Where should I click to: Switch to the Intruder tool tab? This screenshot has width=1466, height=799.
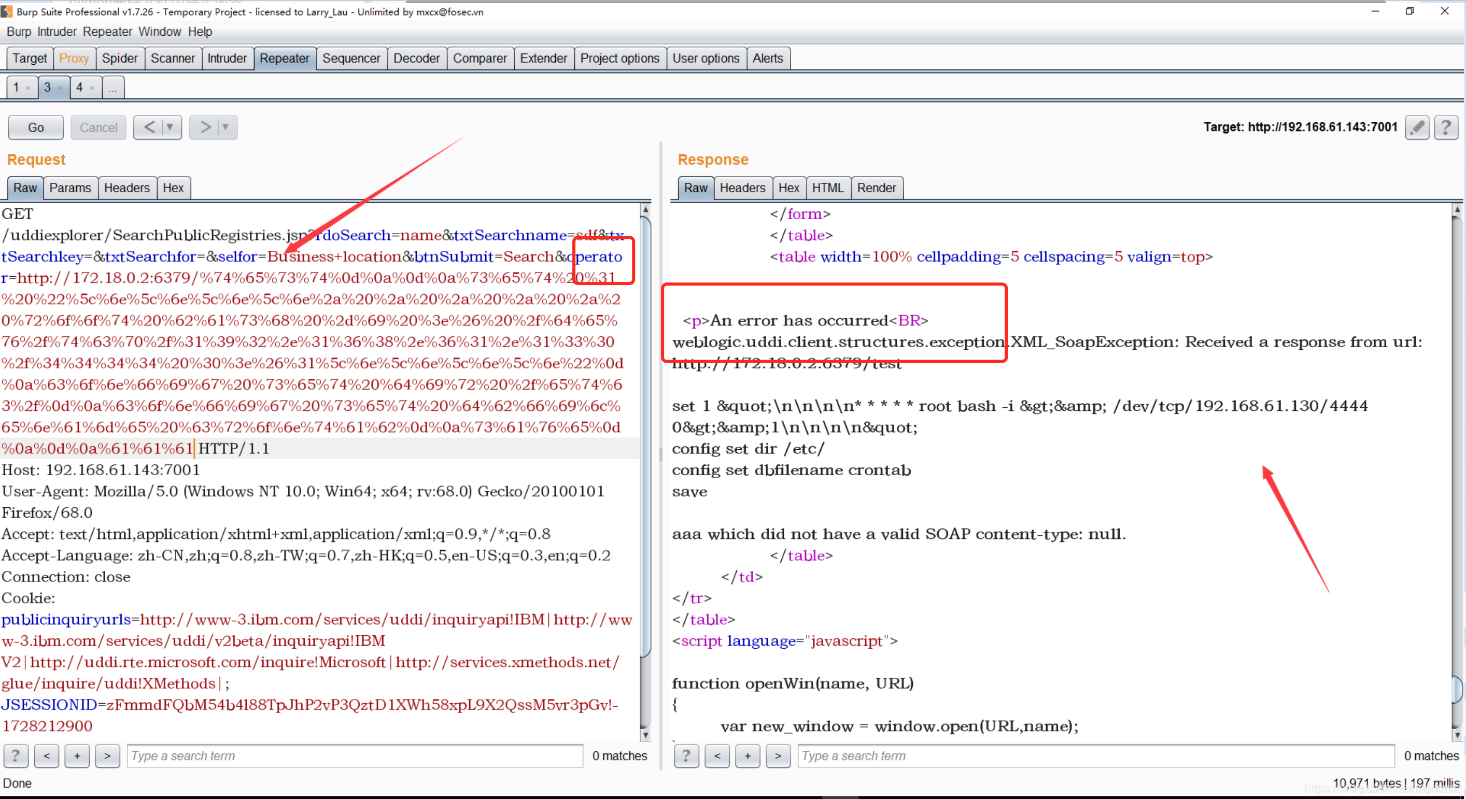[227, 58]
